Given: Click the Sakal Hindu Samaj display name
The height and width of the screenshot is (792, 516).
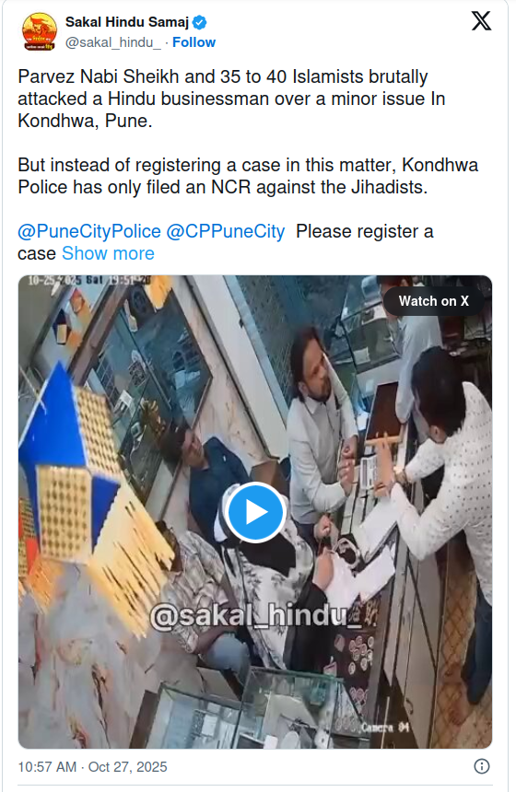Looking at the screenshot, I should click(x=127, y=22).
